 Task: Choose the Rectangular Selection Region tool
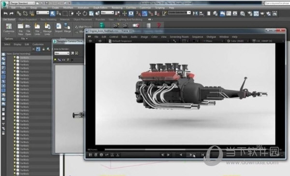click(65, 14)
